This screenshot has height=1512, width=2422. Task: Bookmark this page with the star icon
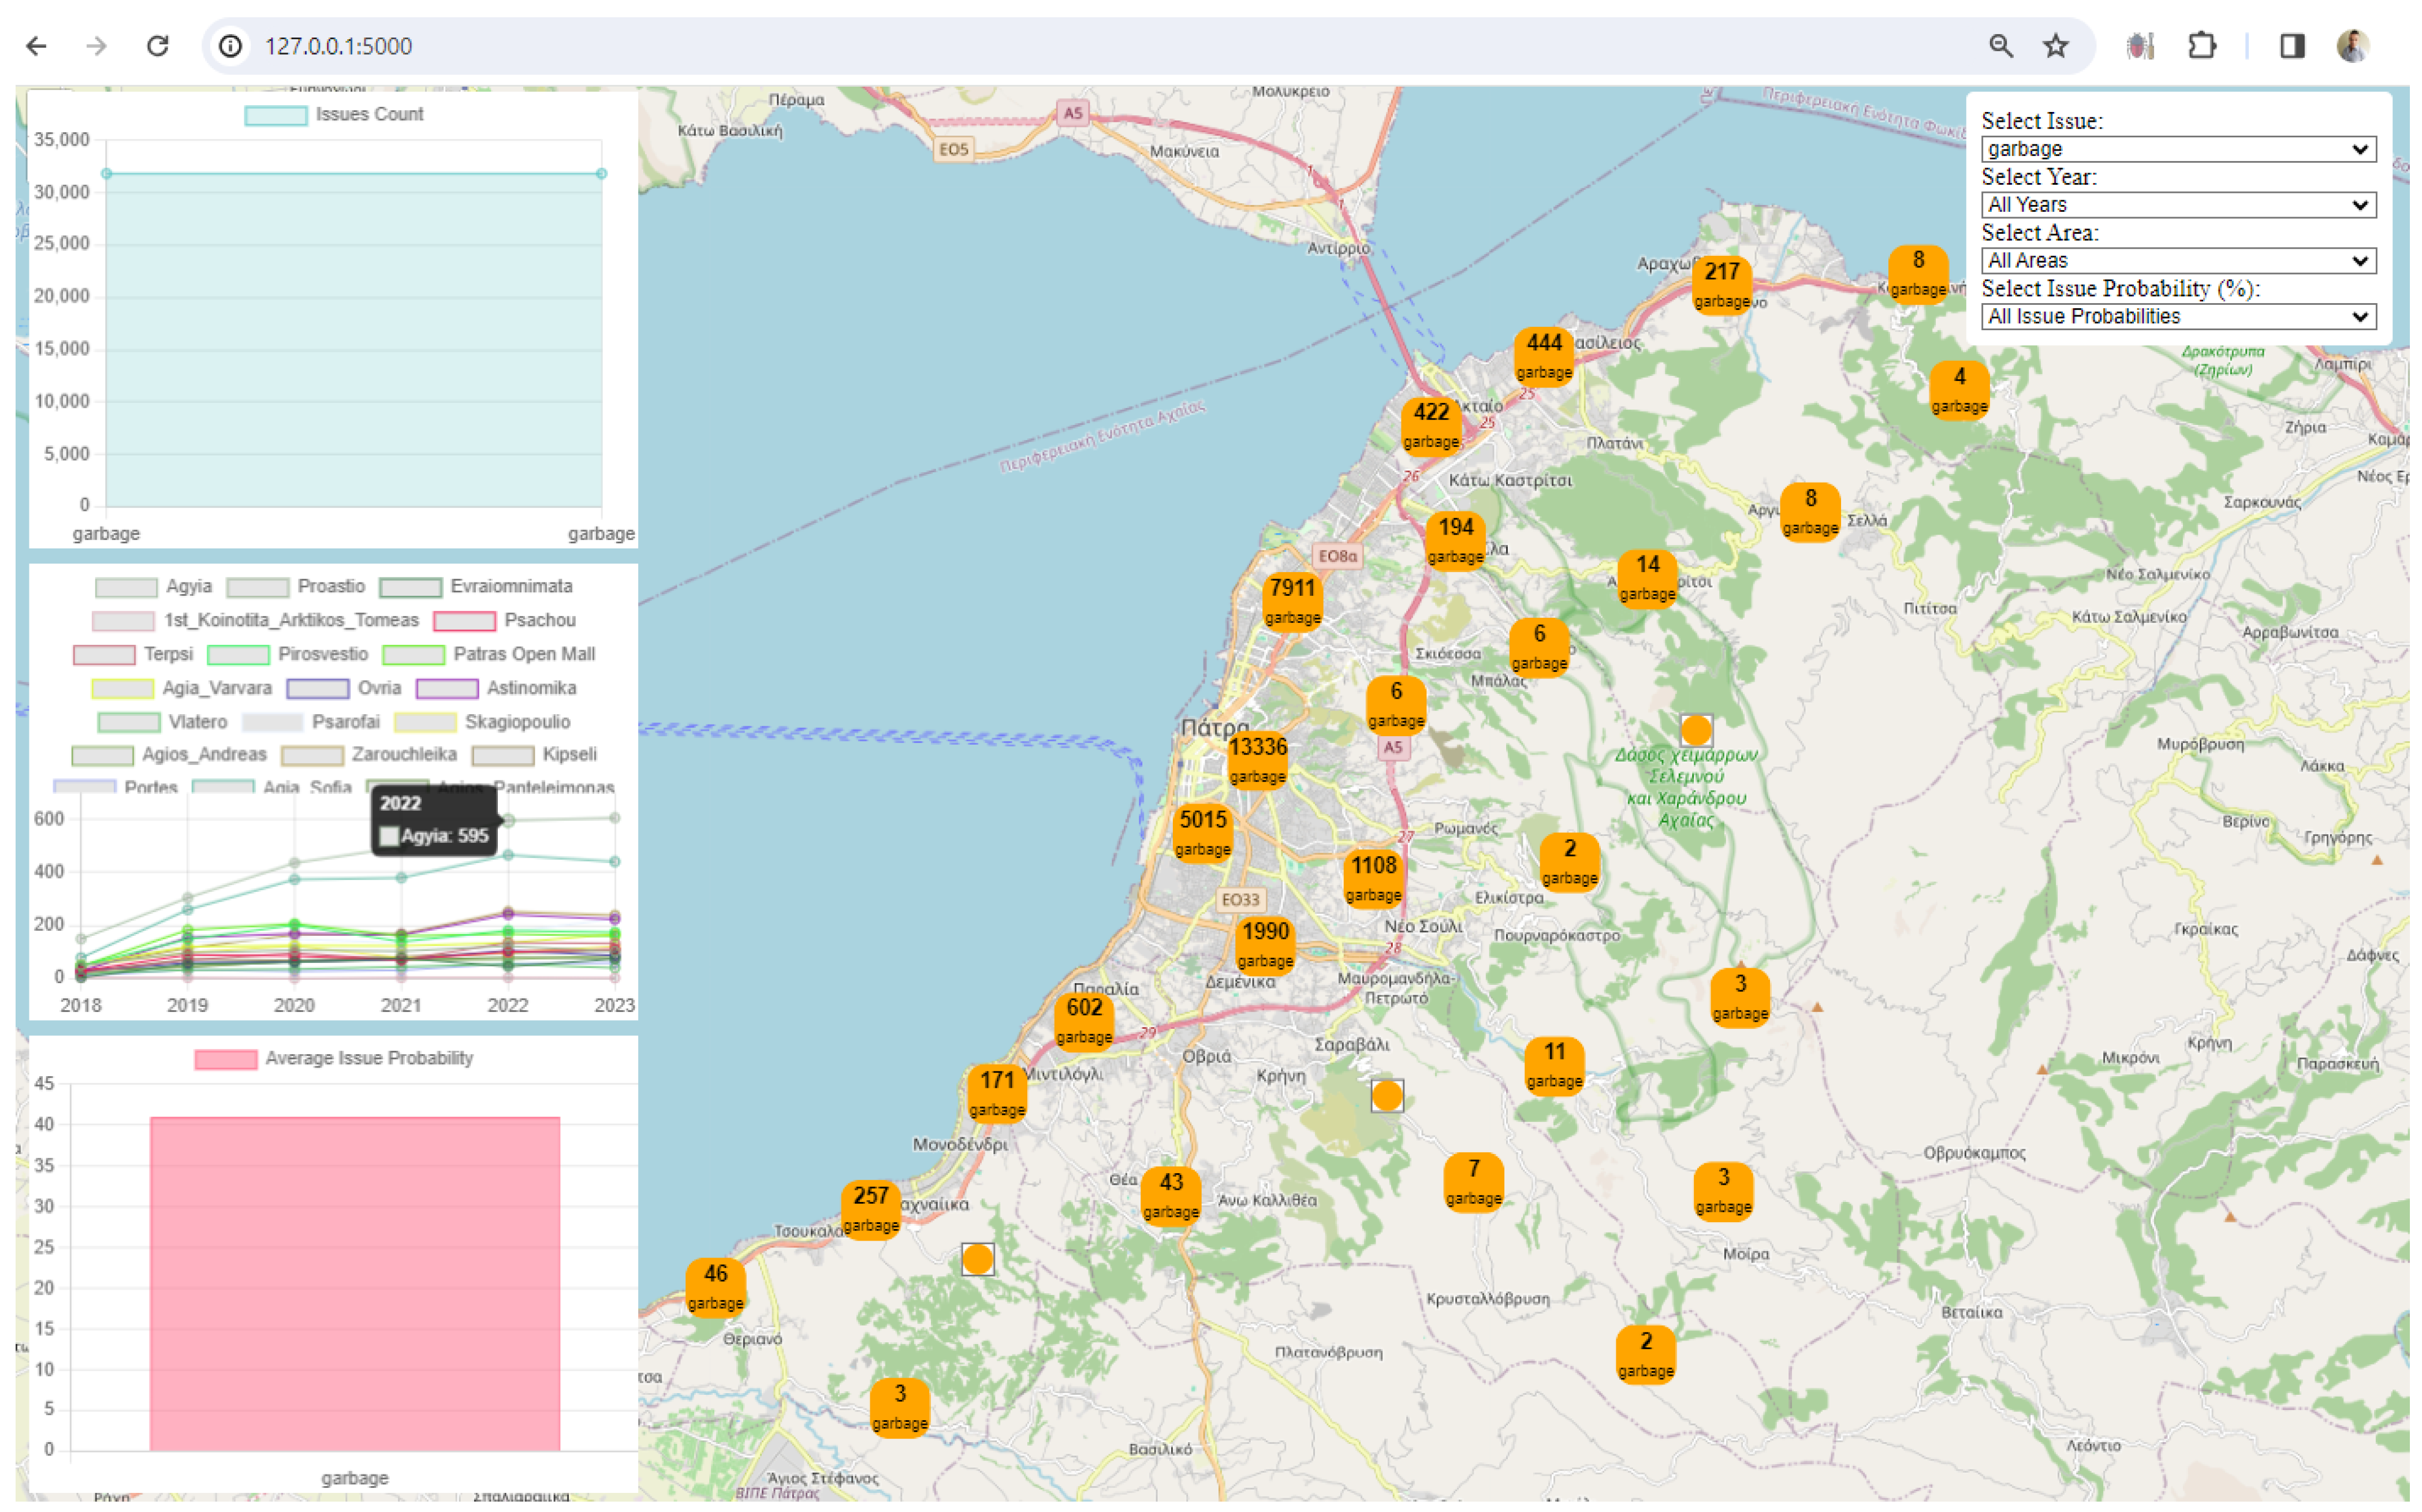click(x=2055, y=46)
